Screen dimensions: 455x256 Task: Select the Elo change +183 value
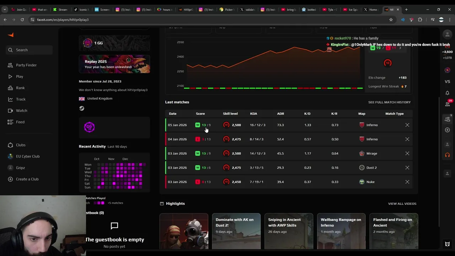click(x=402, y=78)
